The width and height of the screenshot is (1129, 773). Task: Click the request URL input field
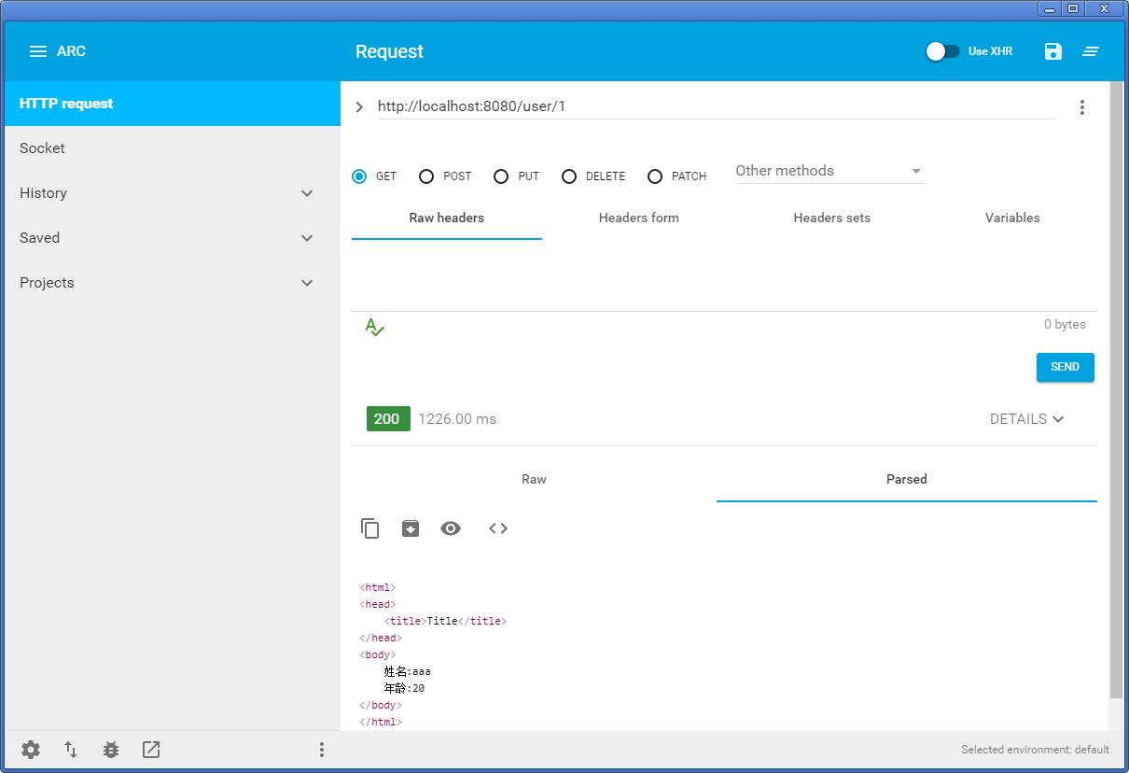717,106
